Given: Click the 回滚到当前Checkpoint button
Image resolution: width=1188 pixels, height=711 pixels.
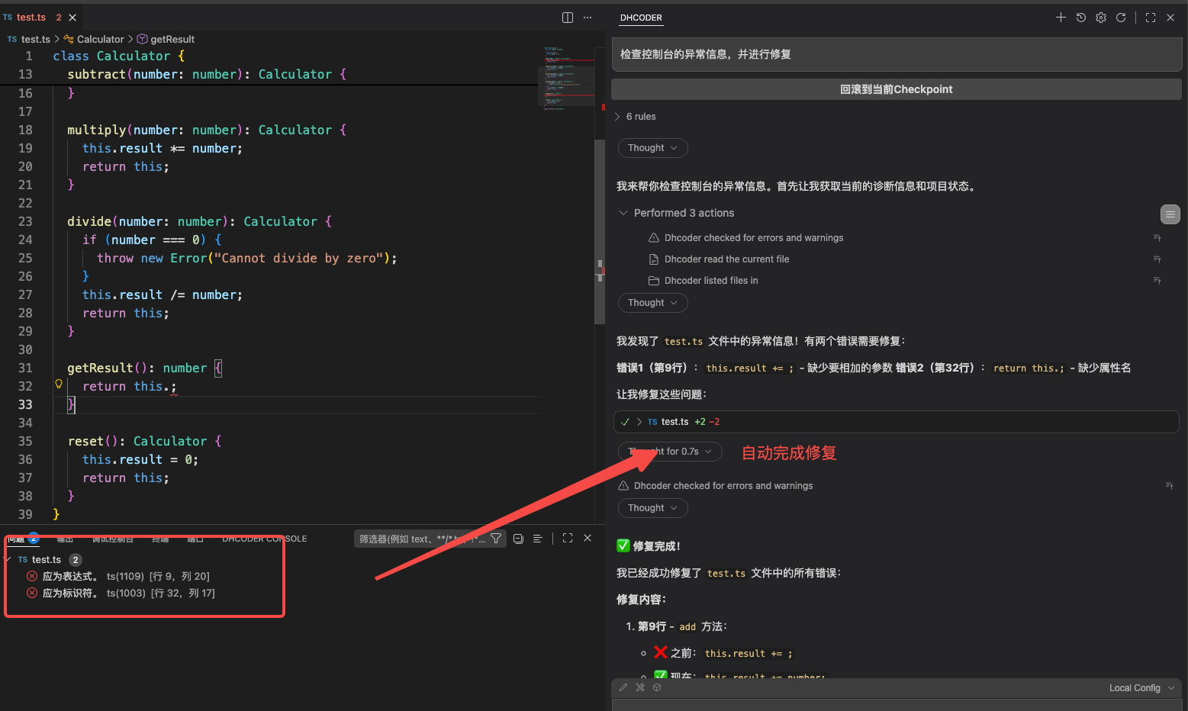Looking at the screenshot, I should click(896, 89).
